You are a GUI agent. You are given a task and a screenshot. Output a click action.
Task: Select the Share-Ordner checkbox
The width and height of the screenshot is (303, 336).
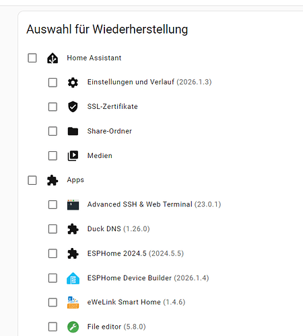coord(53,131)
